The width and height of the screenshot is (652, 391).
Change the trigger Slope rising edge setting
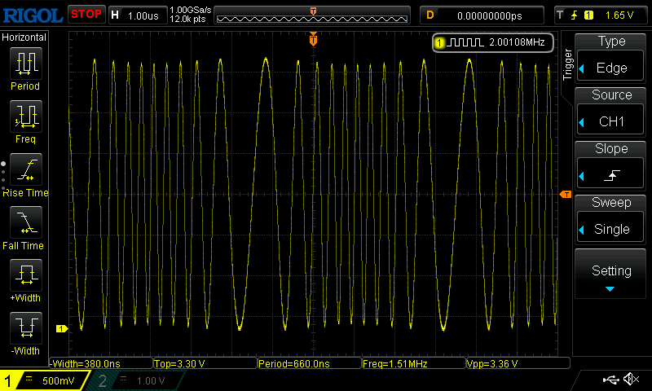610,174
